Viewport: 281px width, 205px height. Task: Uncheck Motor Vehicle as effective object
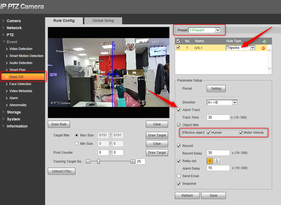[240, 133]
